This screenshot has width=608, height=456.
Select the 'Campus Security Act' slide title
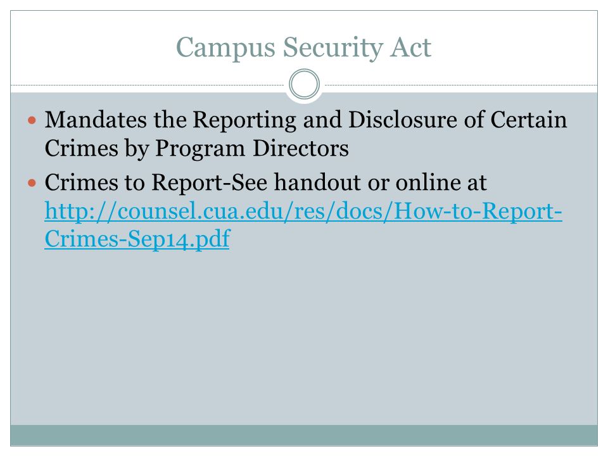click(x=303, y=47)
